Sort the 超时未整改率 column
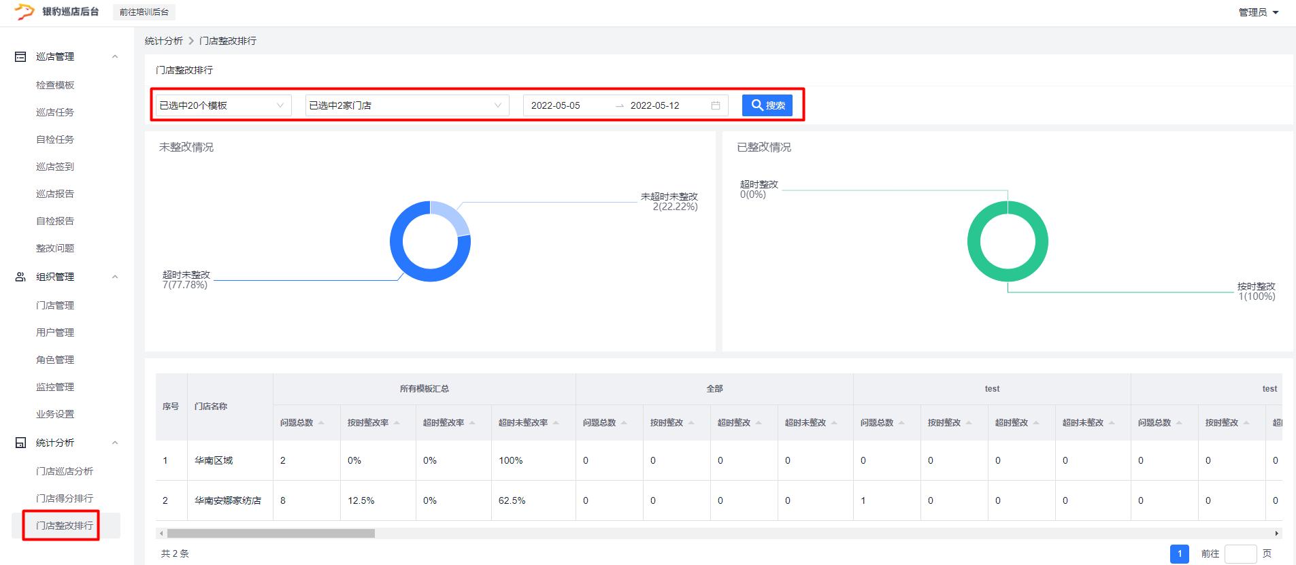The width and height of the screenshot is (1296, 565). pyautogui.click(x=556, y=423)
